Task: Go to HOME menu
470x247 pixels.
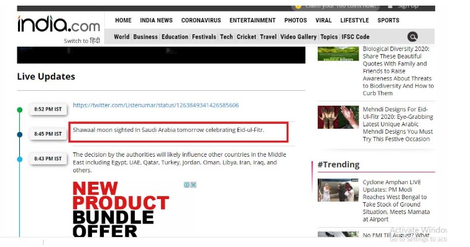Action: click(x=123, y=21)
